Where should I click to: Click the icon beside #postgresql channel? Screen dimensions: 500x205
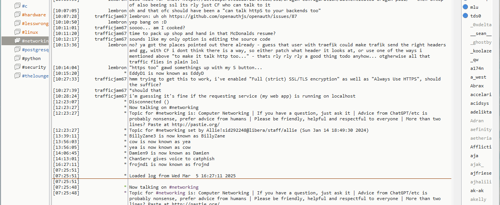[x=17, y=49]
